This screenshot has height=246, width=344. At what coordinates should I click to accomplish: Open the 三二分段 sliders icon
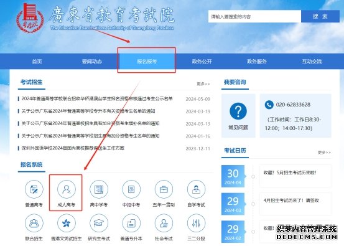point(196,223)
